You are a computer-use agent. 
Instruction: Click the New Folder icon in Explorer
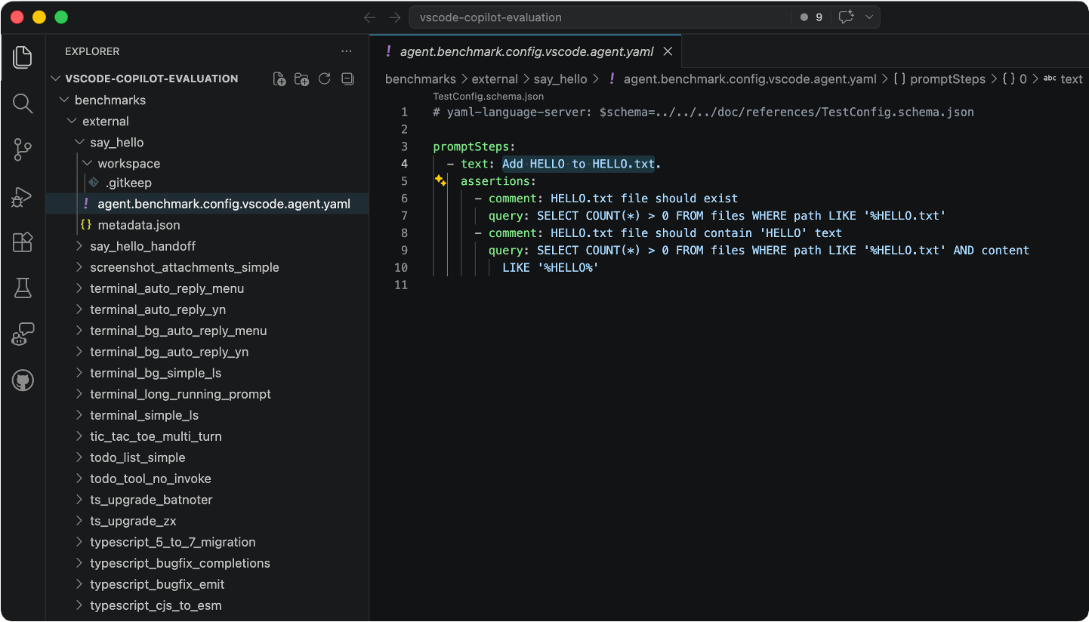click(x=302, y=79)
